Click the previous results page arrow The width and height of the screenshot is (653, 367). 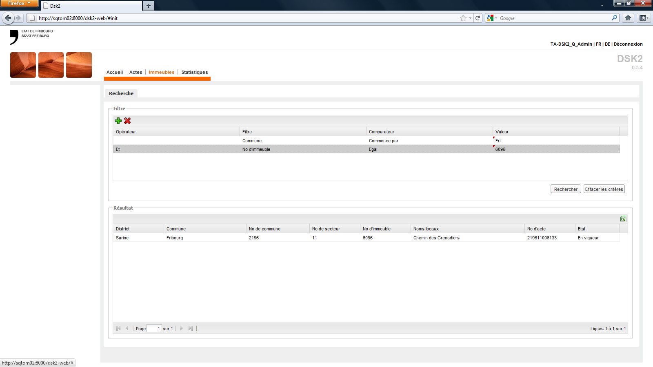[x=127, y=328]
